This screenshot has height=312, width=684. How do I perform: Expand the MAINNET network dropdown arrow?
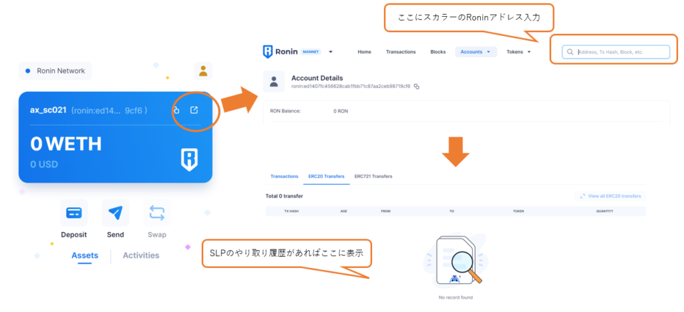(331, 52)
